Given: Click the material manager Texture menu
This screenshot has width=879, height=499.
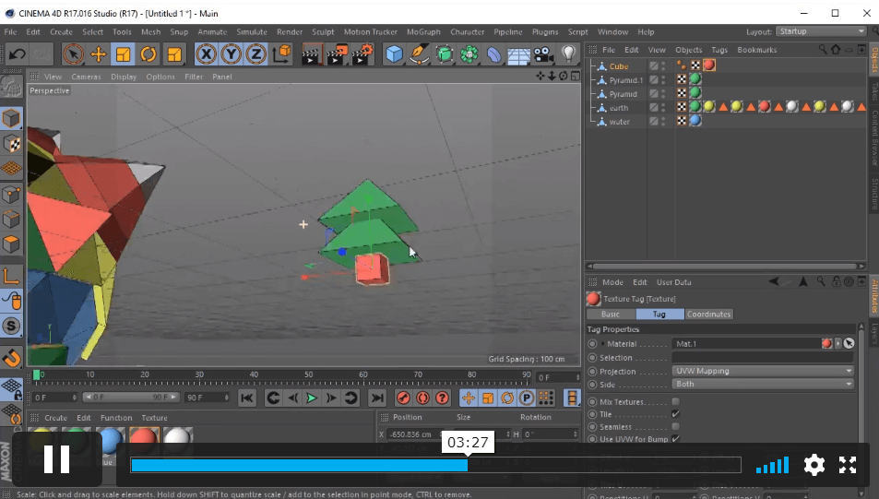Looking at the screenshot, I should [x=154, y=418].
